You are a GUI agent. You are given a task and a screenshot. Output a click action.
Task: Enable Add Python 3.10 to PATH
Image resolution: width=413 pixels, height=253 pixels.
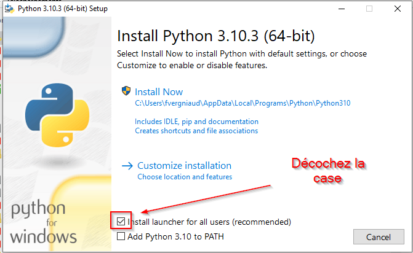point(121,236)
